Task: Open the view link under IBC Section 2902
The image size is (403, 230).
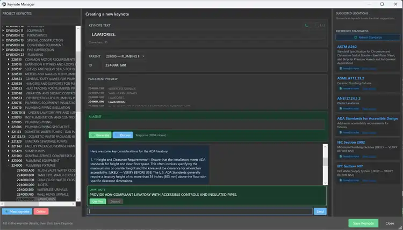Action: [369, 157]
